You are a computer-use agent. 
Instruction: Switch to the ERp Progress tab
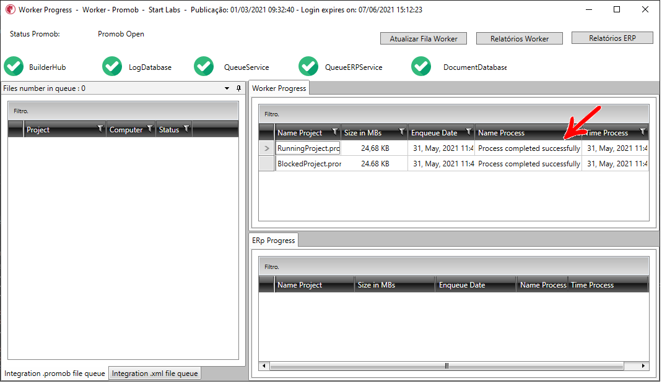(x=274, y=241)
